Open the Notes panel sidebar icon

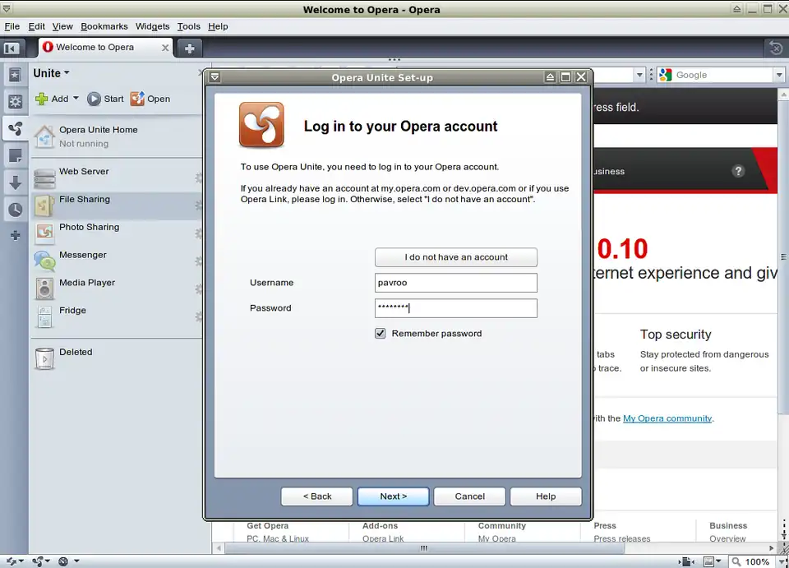tap(15, 155)
